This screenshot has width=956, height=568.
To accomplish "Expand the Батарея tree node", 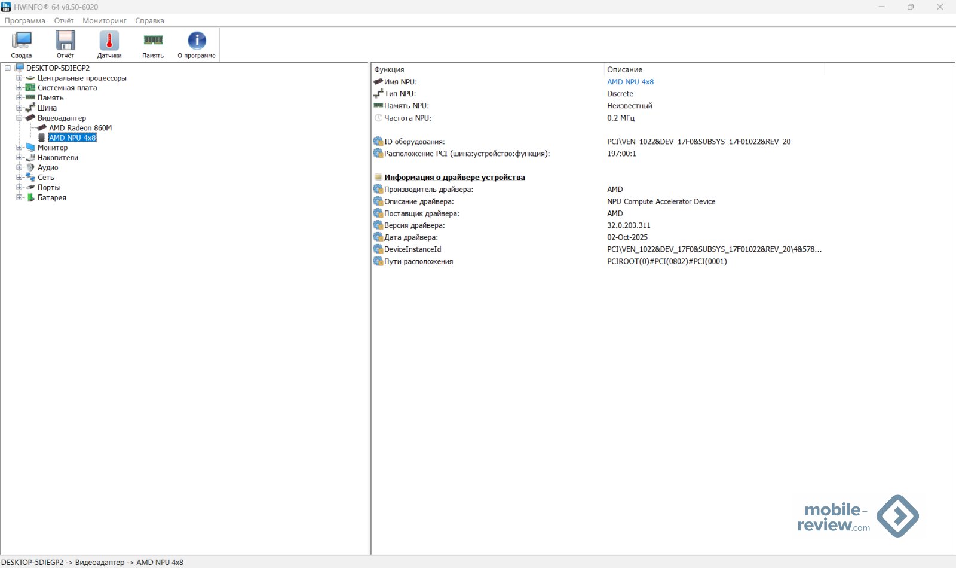I will pyautogui.click(x=19, y=197).
